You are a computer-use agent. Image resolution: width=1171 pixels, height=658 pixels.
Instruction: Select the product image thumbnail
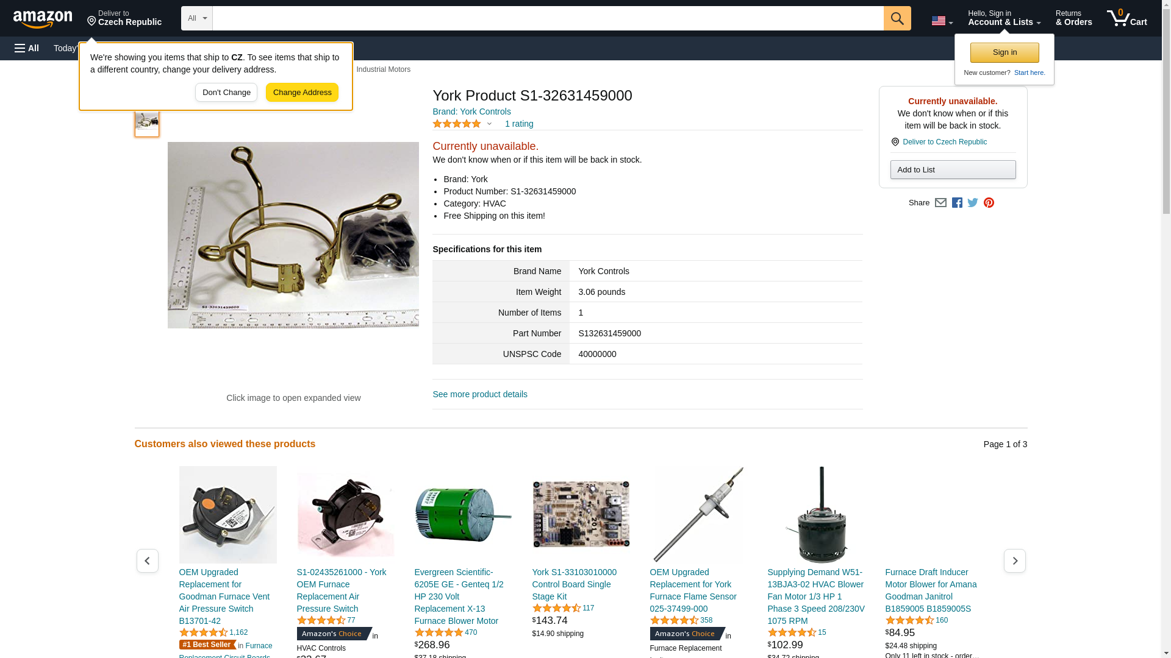pos(147,121)
